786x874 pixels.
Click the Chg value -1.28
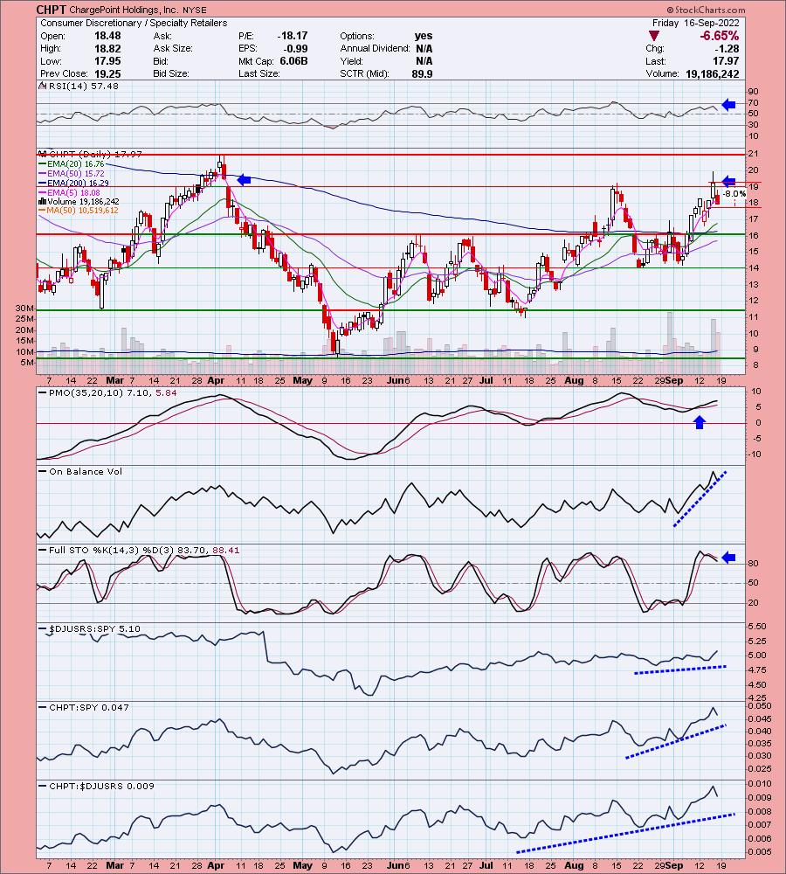[728, 48]
